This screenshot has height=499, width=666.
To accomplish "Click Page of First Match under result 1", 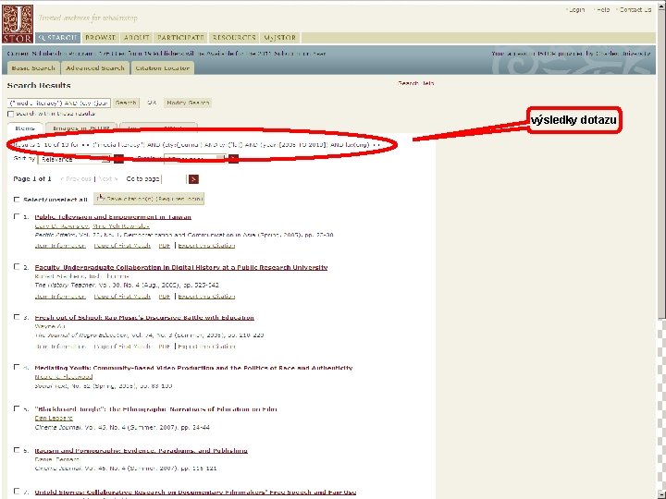I will [x=122, y=246].
